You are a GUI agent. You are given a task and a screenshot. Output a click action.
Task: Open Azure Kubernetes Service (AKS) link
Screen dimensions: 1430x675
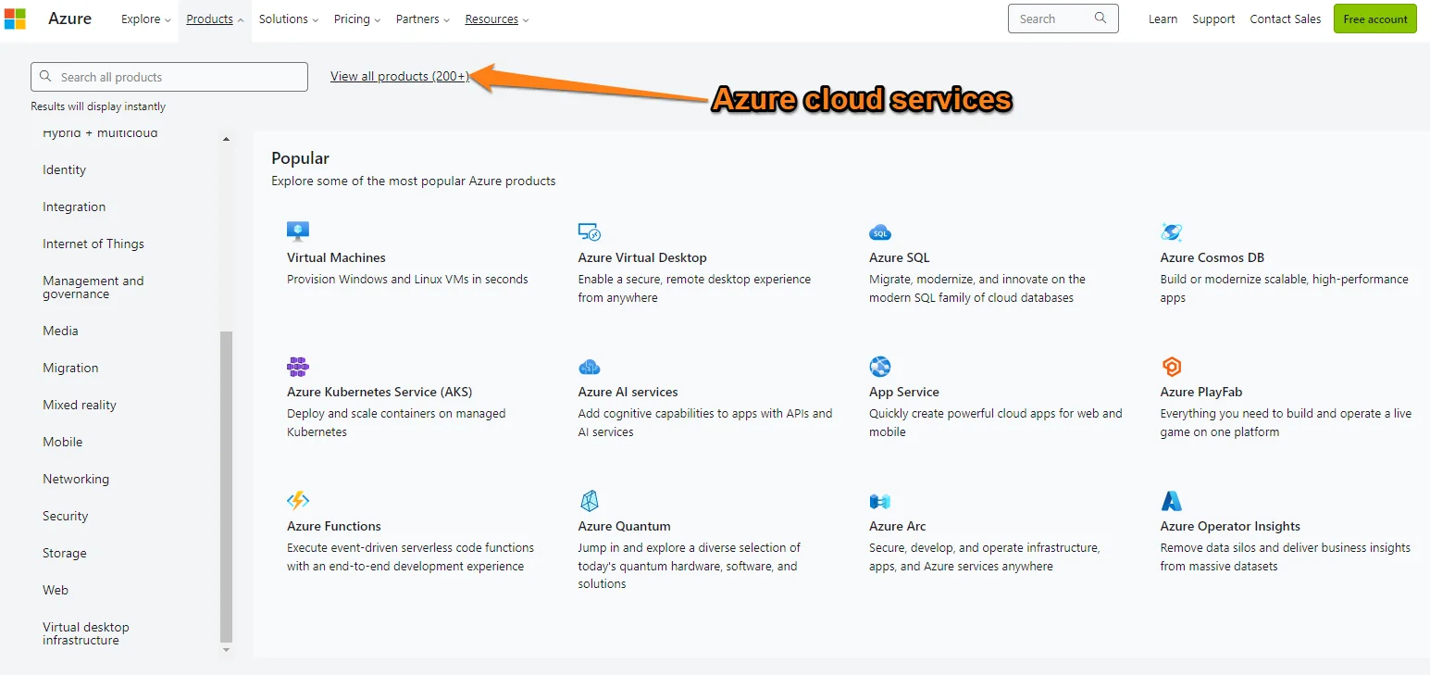click(379, 392)
